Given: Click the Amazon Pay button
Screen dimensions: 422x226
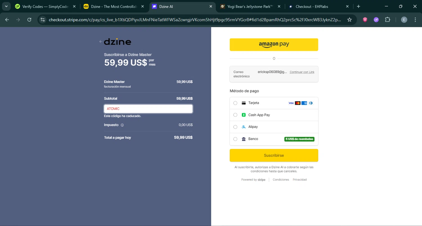Looking at the screenshot, I should [274, 45].
